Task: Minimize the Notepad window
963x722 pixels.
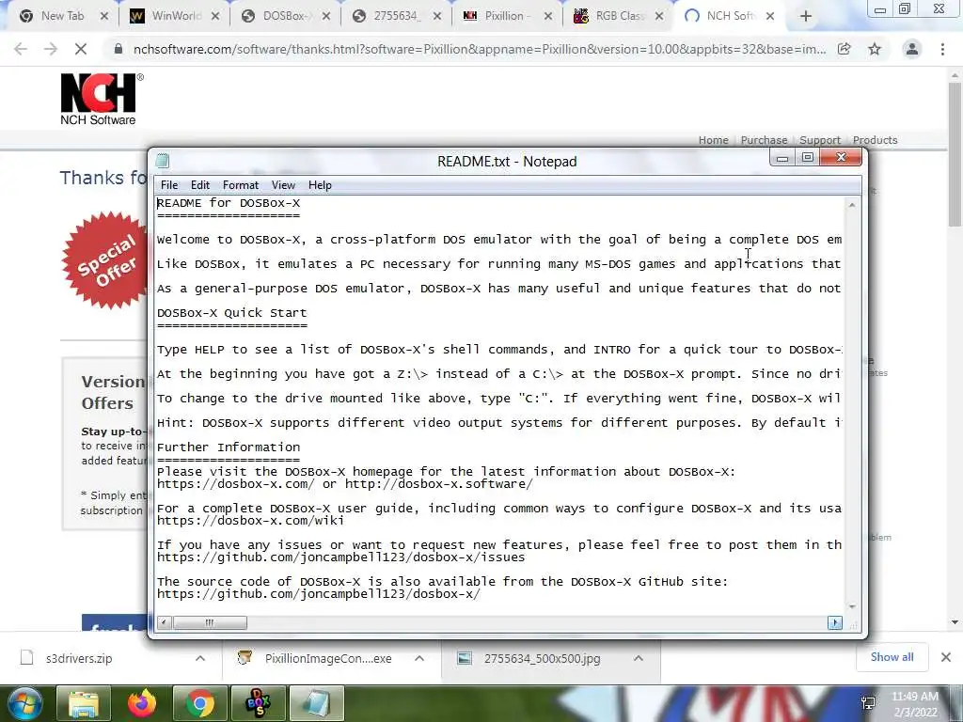Action: pyautogui.click(x=782, y=158)
